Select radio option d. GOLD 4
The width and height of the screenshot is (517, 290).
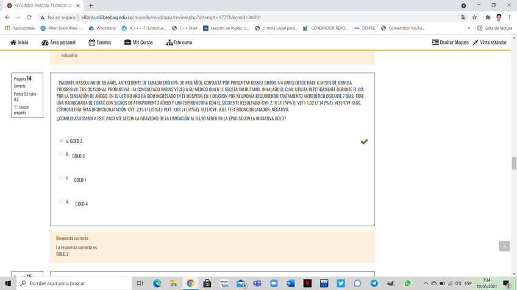coord(61,201)
